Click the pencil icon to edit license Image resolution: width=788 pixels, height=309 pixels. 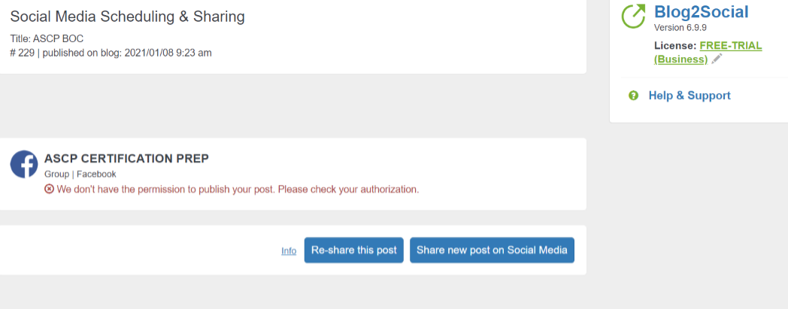pos(717,59)
